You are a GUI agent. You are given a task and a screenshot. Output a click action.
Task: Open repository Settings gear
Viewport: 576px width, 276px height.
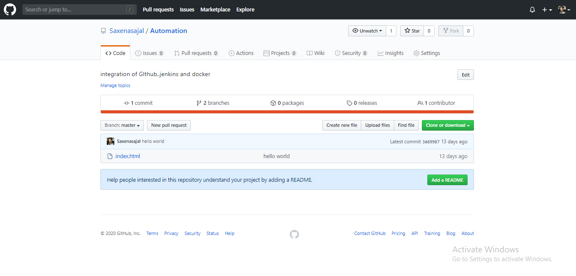416,53
